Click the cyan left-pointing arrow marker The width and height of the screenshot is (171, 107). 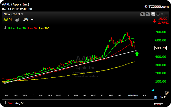pyautogui.click(x=152, y=90)
